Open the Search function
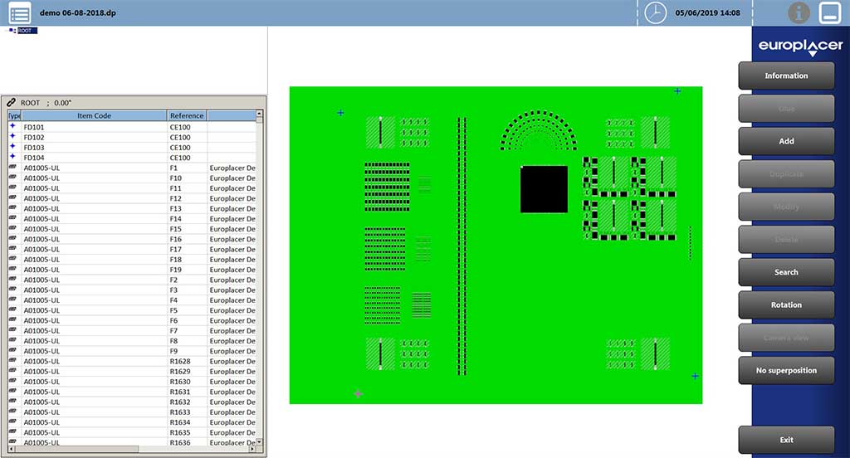The height and width of the screenshot is (458, 850). (x=786, y=272)
